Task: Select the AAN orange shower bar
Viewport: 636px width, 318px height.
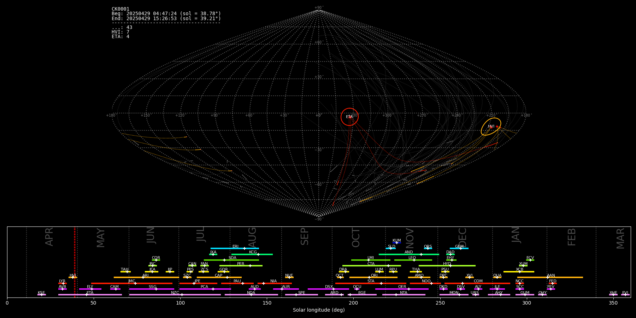Action: tap(550, 277)
